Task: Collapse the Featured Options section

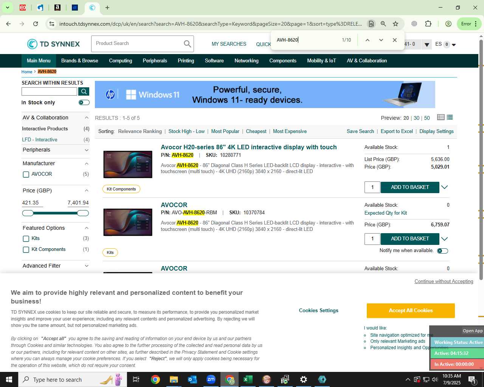Action: tap(87, 228)
